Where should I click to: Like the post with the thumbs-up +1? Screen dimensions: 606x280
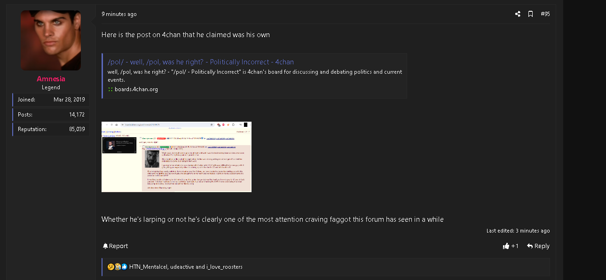511,246
